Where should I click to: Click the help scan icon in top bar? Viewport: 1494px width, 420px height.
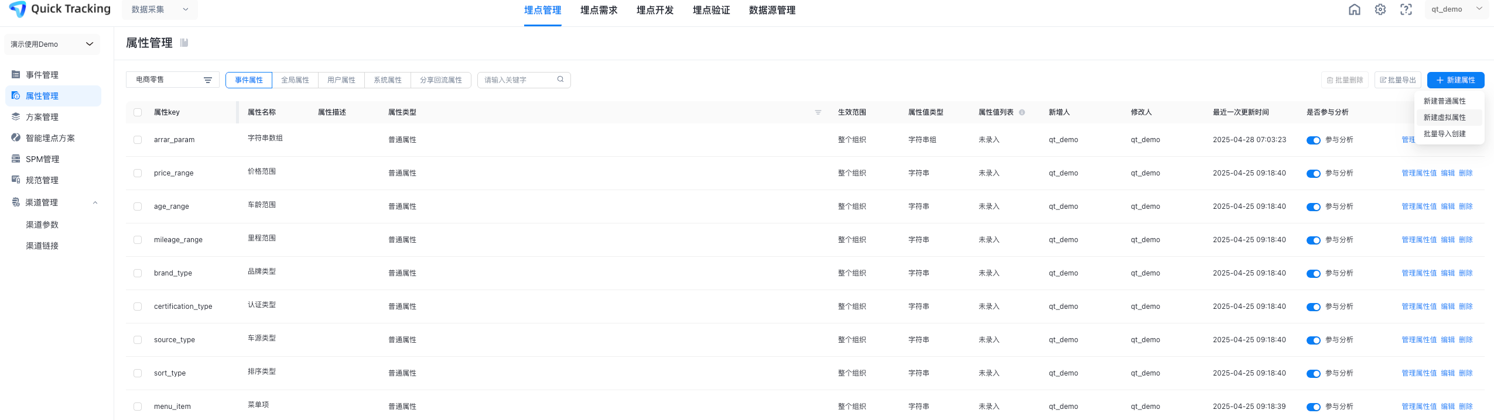(x=1406, y=9)
